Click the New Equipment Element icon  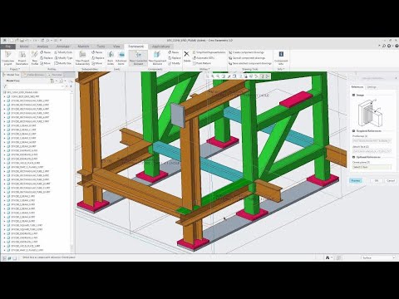(x=157, y=58)
